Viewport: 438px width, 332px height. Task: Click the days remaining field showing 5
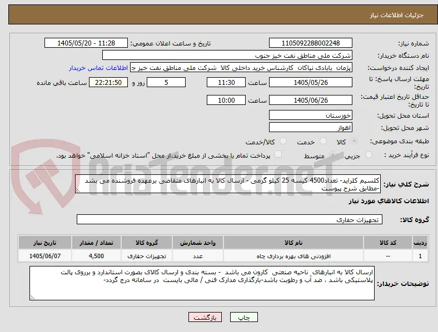pos(166,82)
